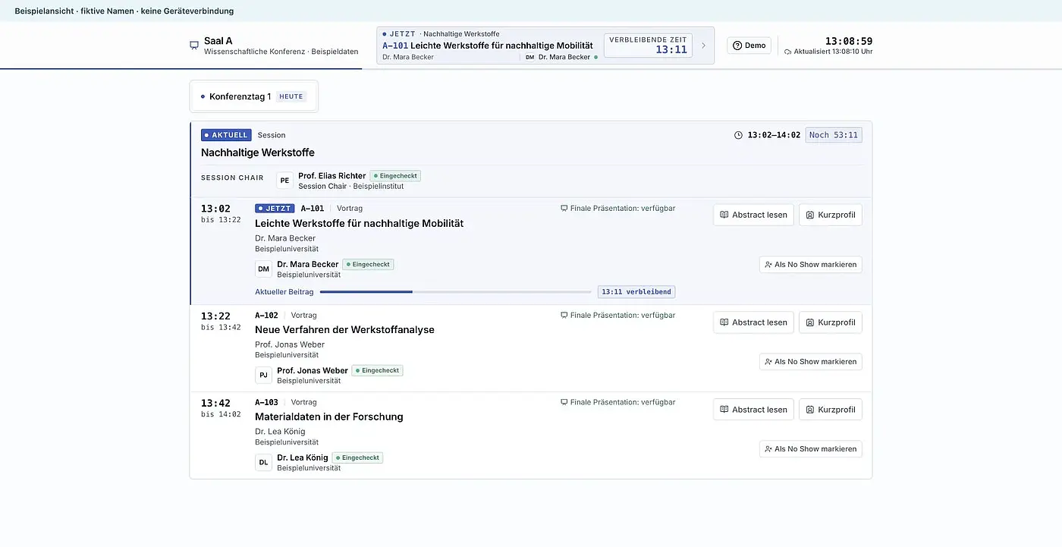Screen dimensions: 1062x547
Task: Click the progress bar of Aktueller Beitrag
Action: pyautogui.click(x=455, y=292)
